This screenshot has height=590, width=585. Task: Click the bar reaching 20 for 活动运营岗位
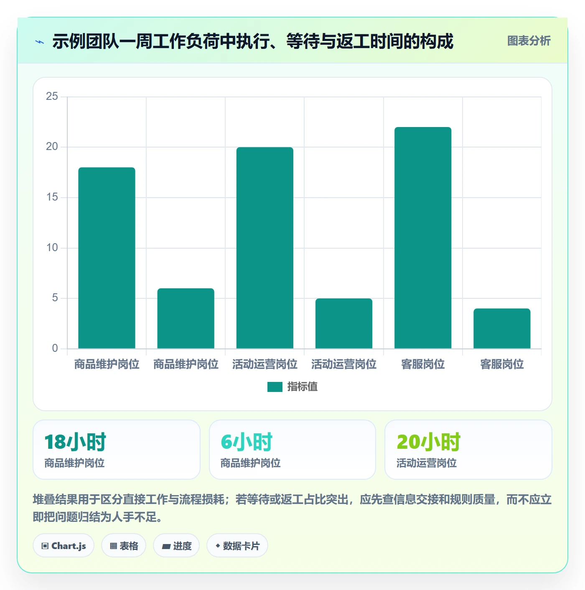click(265, 248)
